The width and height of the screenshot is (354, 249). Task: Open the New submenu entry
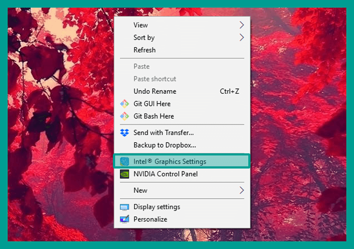click(x=182, y=190)
